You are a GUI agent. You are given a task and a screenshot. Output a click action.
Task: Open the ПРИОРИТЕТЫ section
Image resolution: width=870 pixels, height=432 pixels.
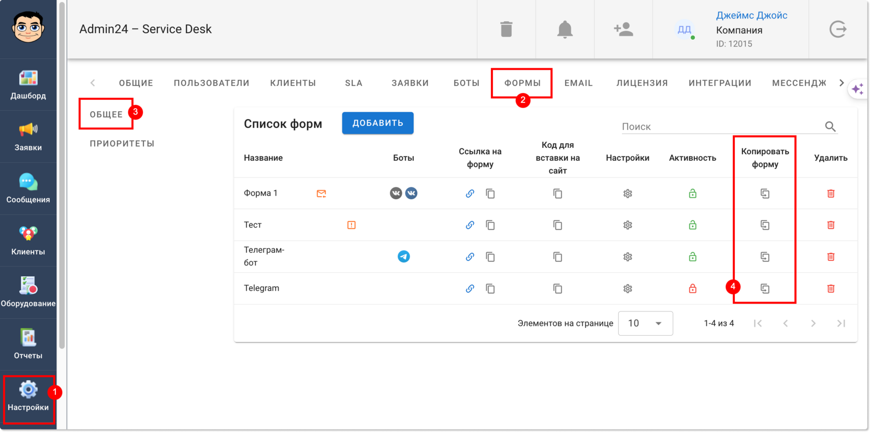tap(122, 143)
